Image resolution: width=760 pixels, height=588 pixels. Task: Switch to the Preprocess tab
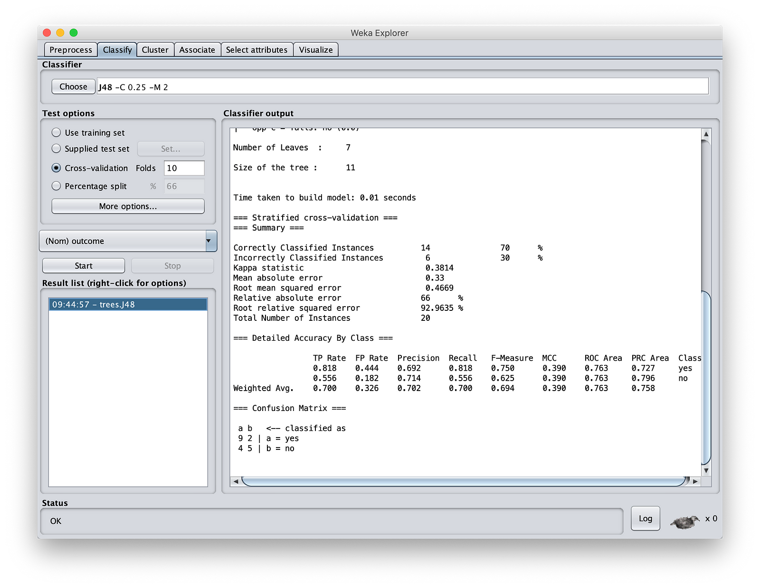(x=71, y=50)
